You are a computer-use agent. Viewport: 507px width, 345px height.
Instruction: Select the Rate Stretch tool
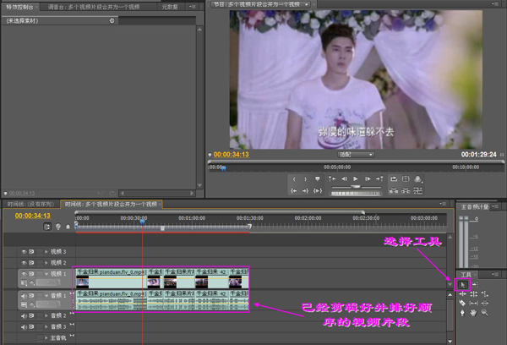[485, 294]
